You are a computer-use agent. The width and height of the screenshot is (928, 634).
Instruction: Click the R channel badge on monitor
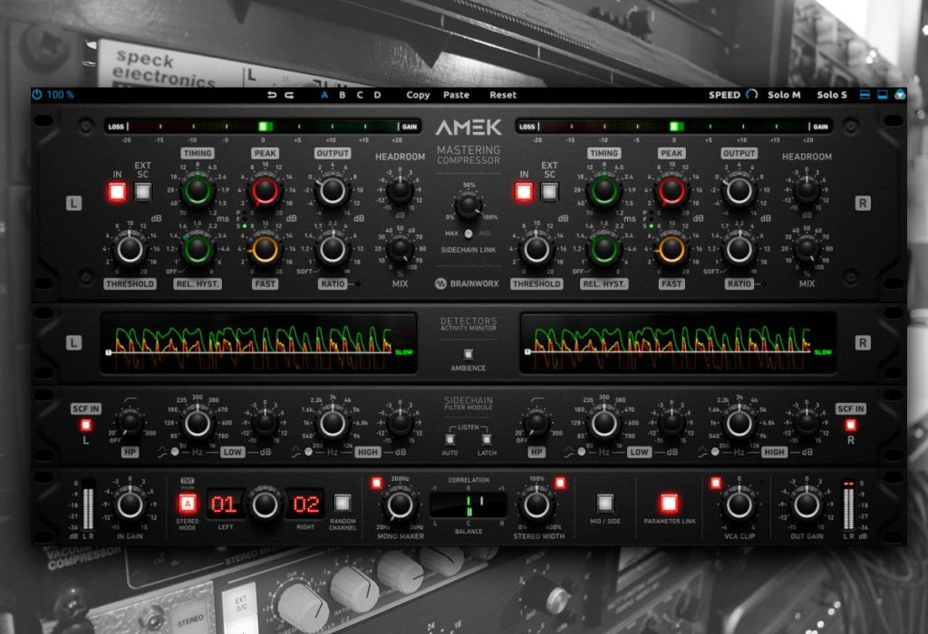tap(863, 342)
